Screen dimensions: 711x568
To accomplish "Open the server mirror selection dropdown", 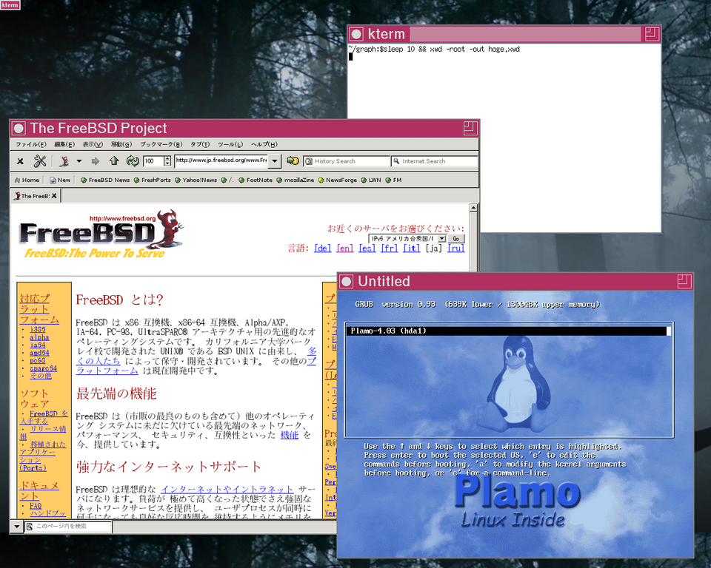I will tap(407, 238).
